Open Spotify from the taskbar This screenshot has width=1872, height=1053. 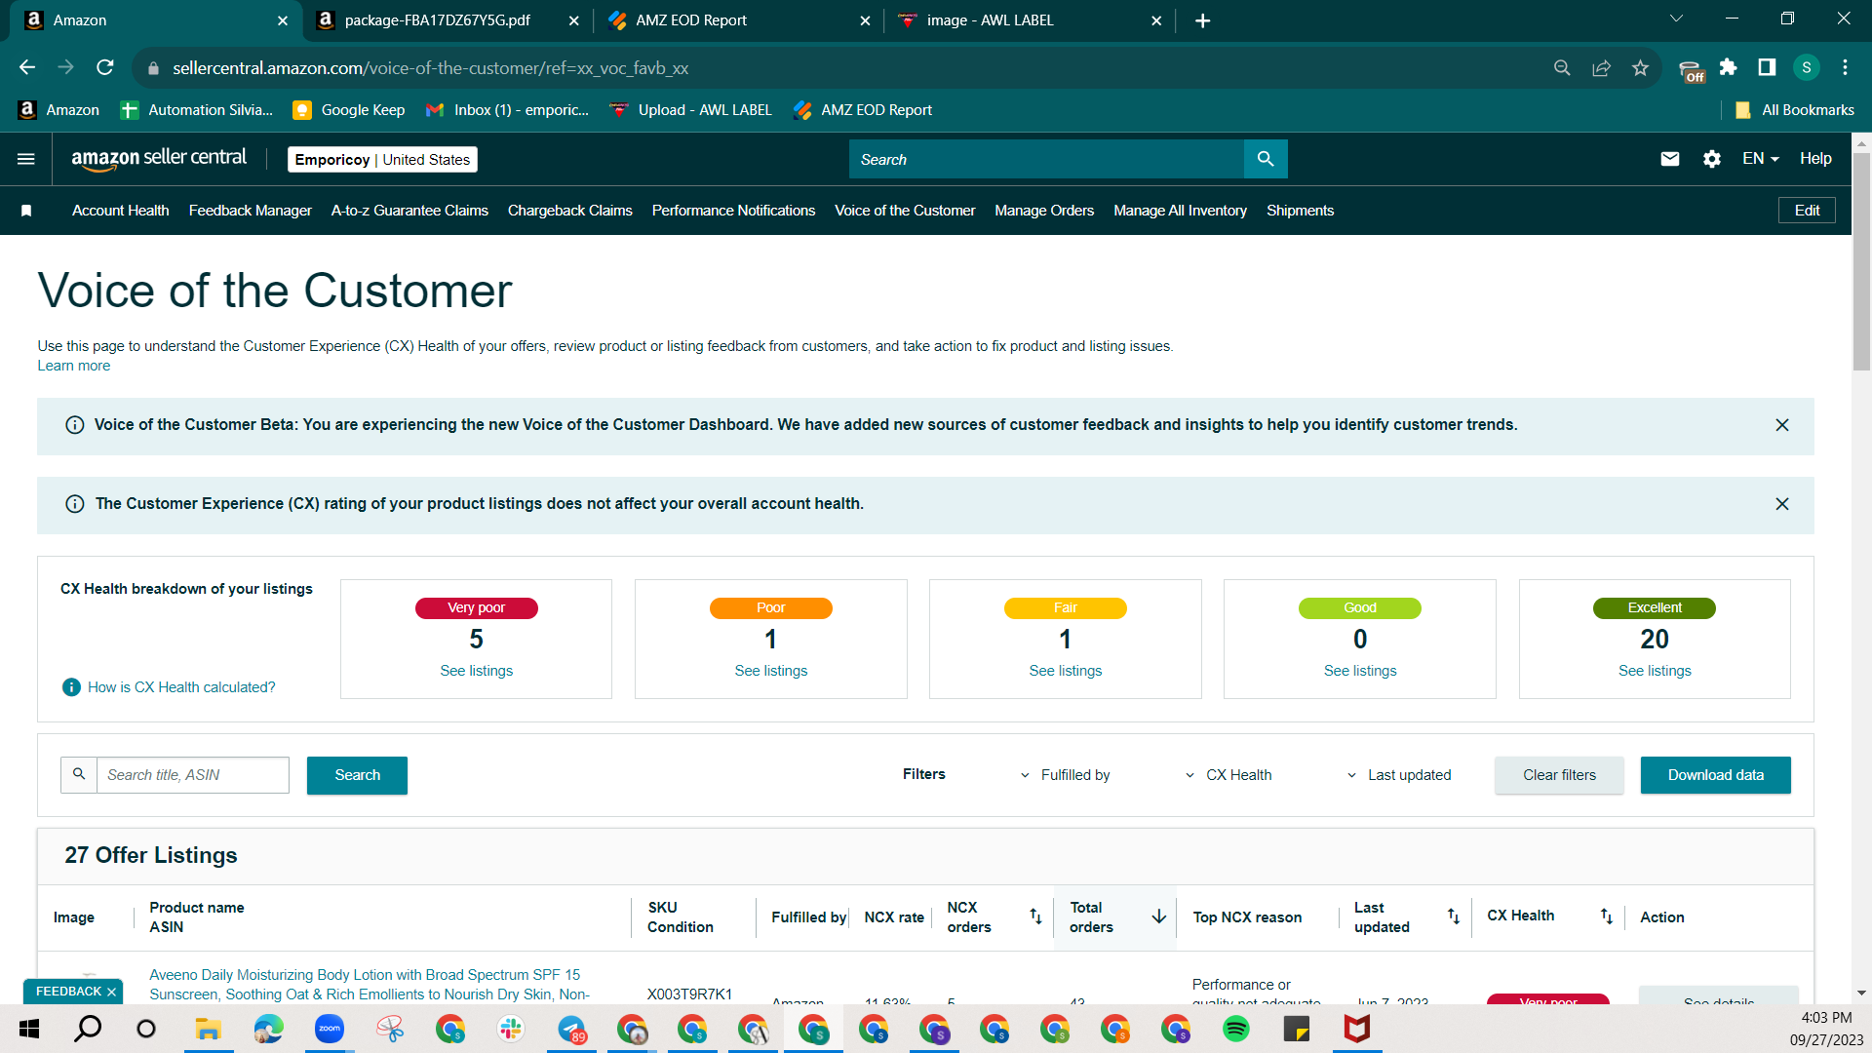click(x=1236, y=1029)
